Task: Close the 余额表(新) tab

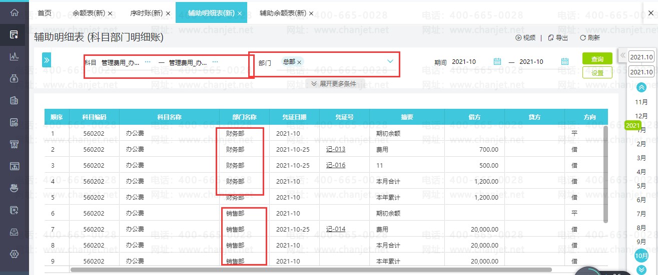Action: pos(110,13)
